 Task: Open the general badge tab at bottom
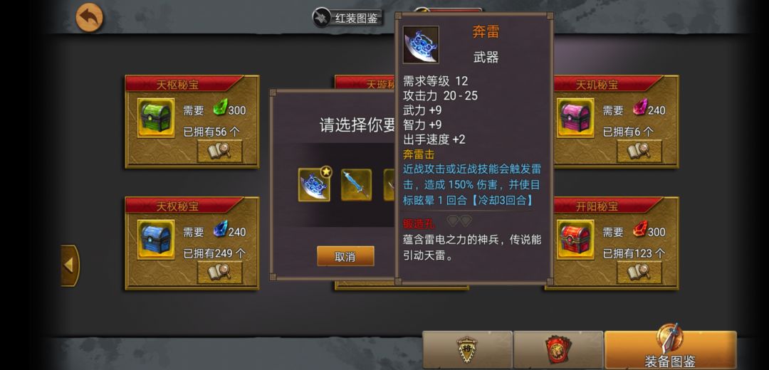pyautogui.click(x=467, y=350)
